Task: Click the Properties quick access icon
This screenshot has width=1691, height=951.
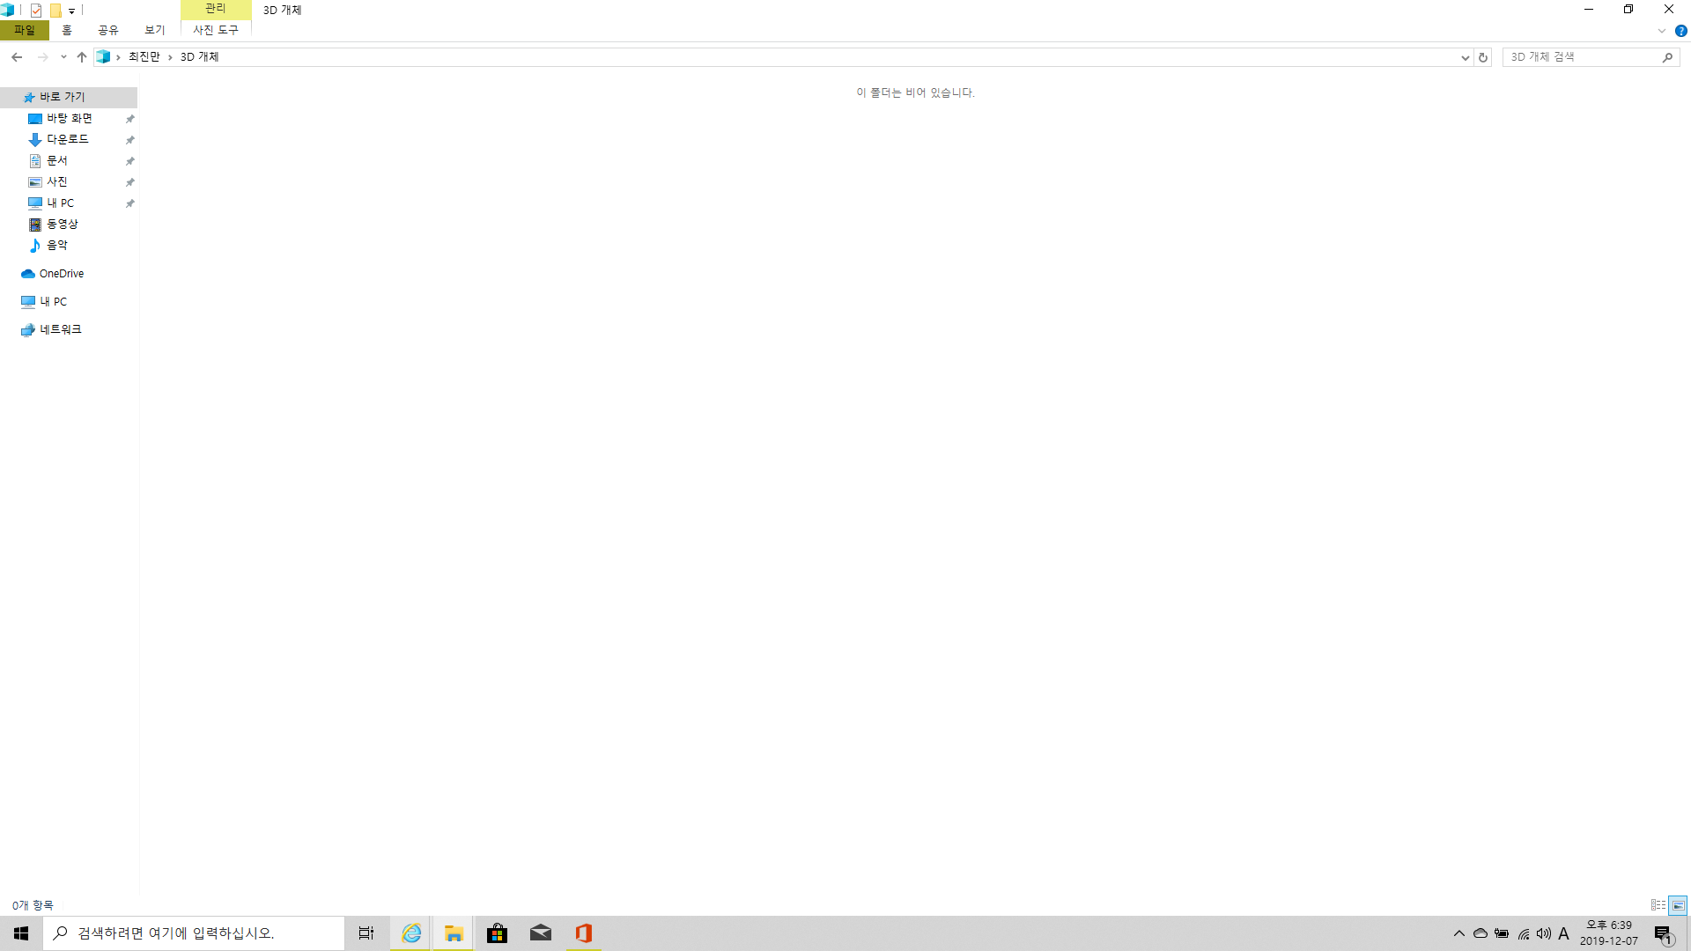Action: pos(36,11)
